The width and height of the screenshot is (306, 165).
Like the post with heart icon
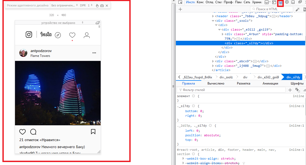pyautogui.click(x=22, y=132)
